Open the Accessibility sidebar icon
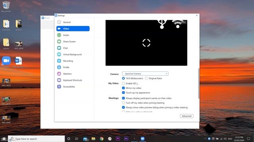The height and width of the screenshot is (142, 254). [59, 86]
